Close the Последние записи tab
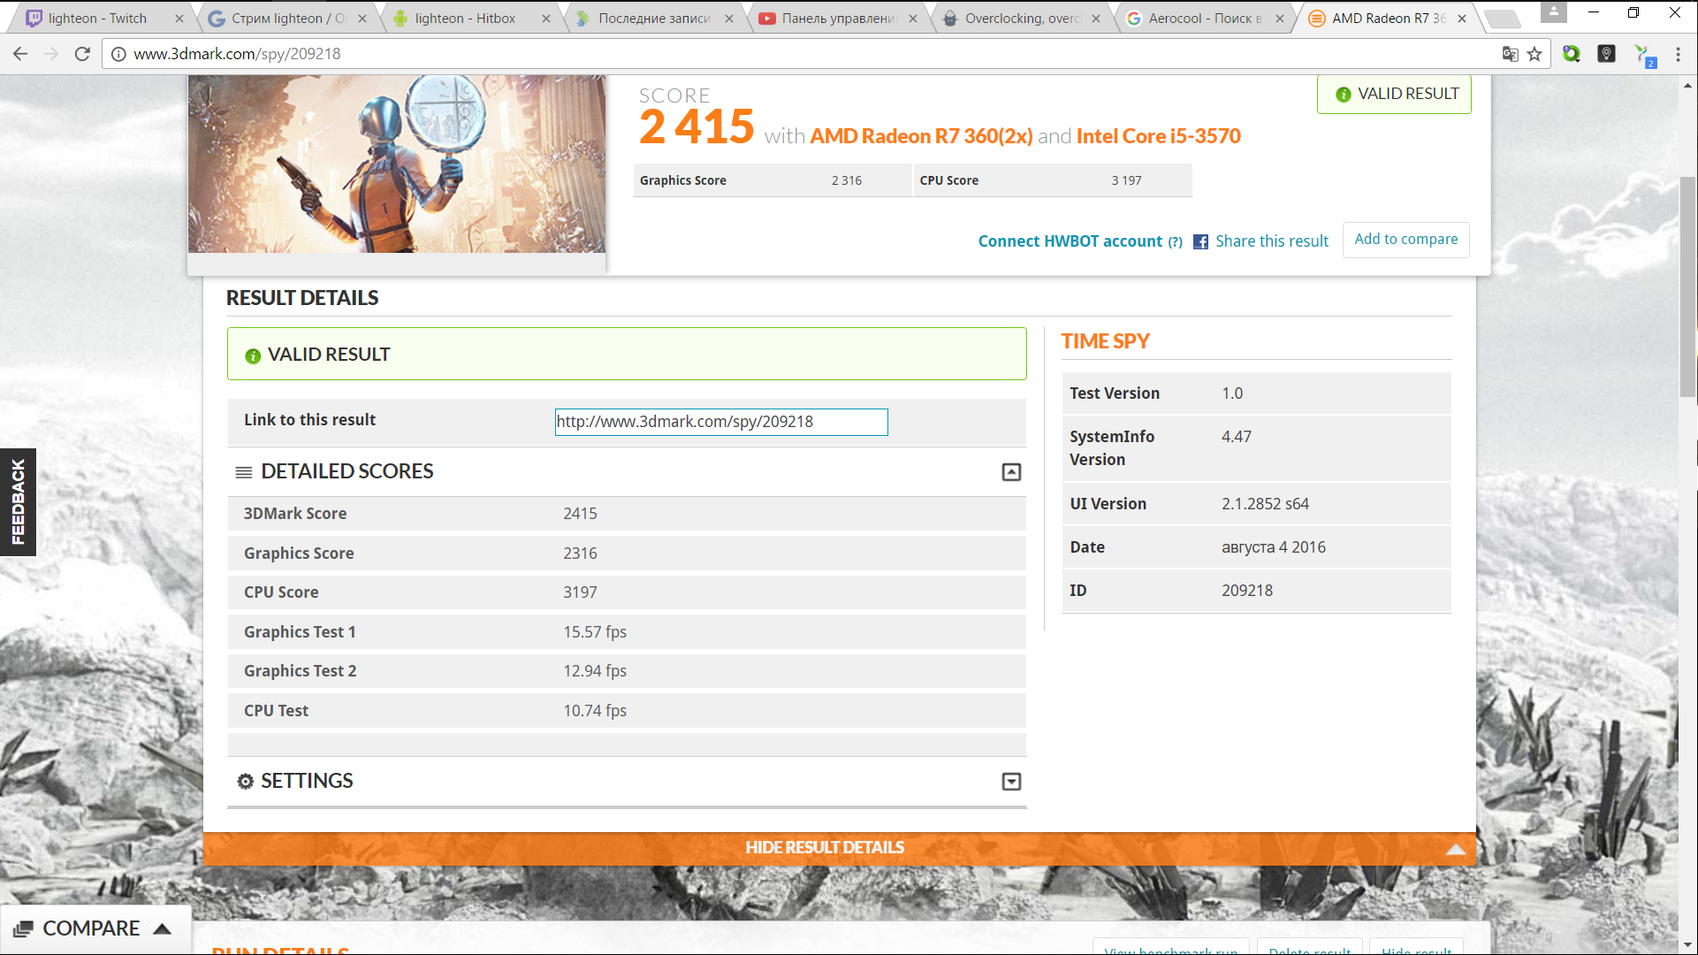Viewport: 1698px width, 955px height. (729, 19)
